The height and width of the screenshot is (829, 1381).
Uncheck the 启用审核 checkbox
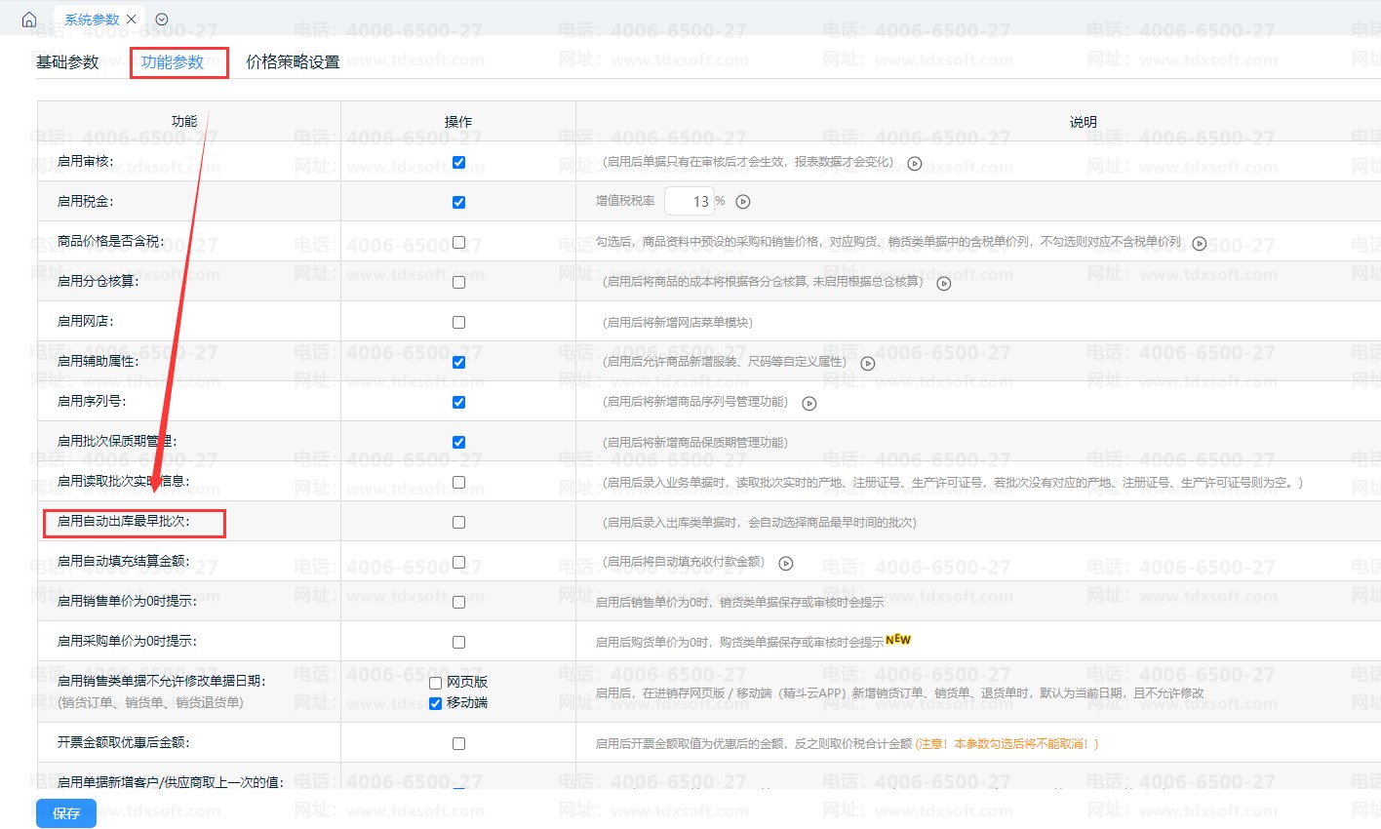coord(458,163)
